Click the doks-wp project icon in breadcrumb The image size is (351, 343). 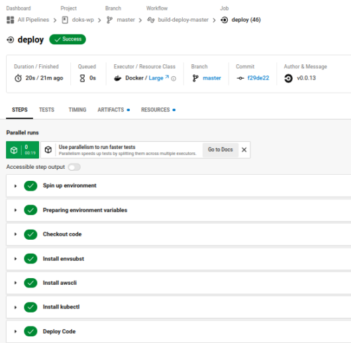[65, 20]
